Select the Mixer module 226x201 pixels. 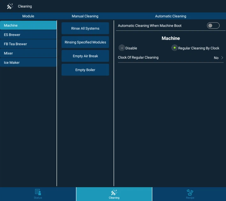(28, 53)
